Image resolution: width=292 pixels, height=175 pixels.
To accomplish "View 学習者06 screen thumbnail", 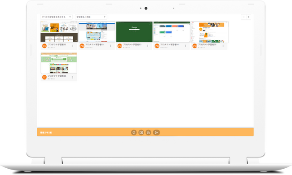I will click(59, 63).
